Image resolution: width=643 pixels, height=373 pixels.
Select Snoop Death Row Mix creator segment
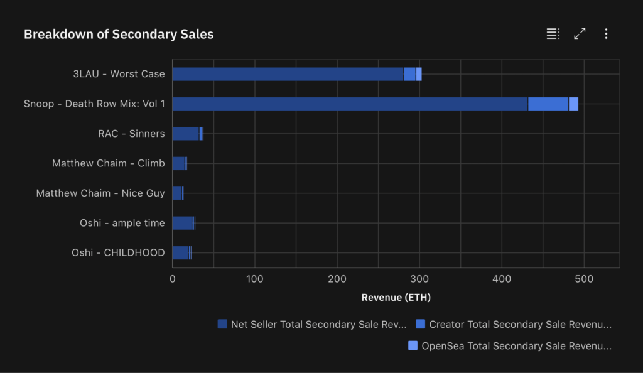point(548,104)
